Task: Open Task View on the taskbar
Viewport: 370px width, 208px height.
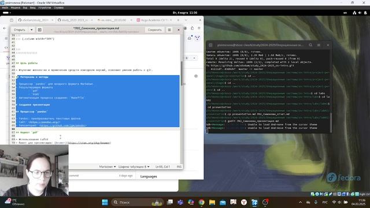Action: click(169, 202)
